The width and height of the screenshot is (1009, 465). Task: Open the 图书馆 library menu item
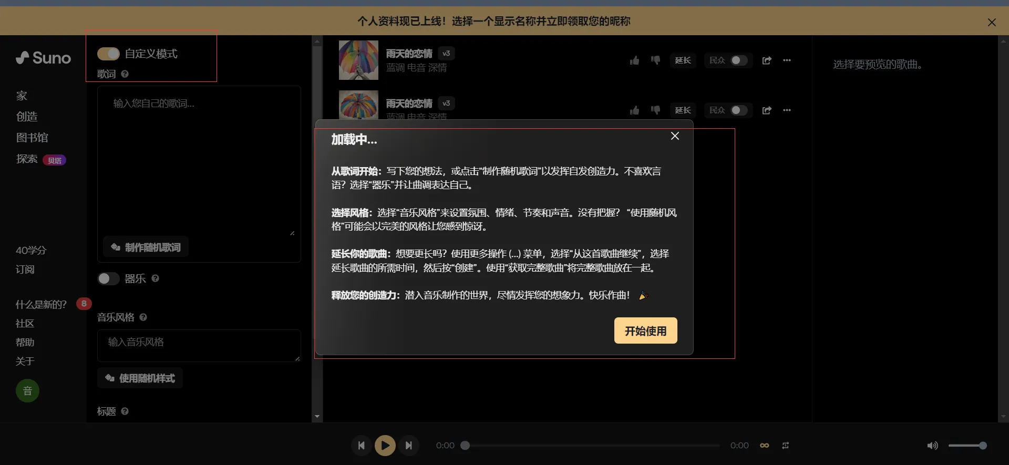tap(32, 138)
